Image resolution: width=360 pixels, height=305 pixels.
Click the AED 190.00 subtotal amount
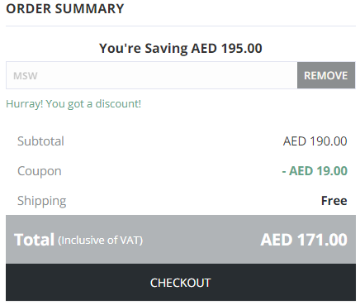[x=315, y=141]
